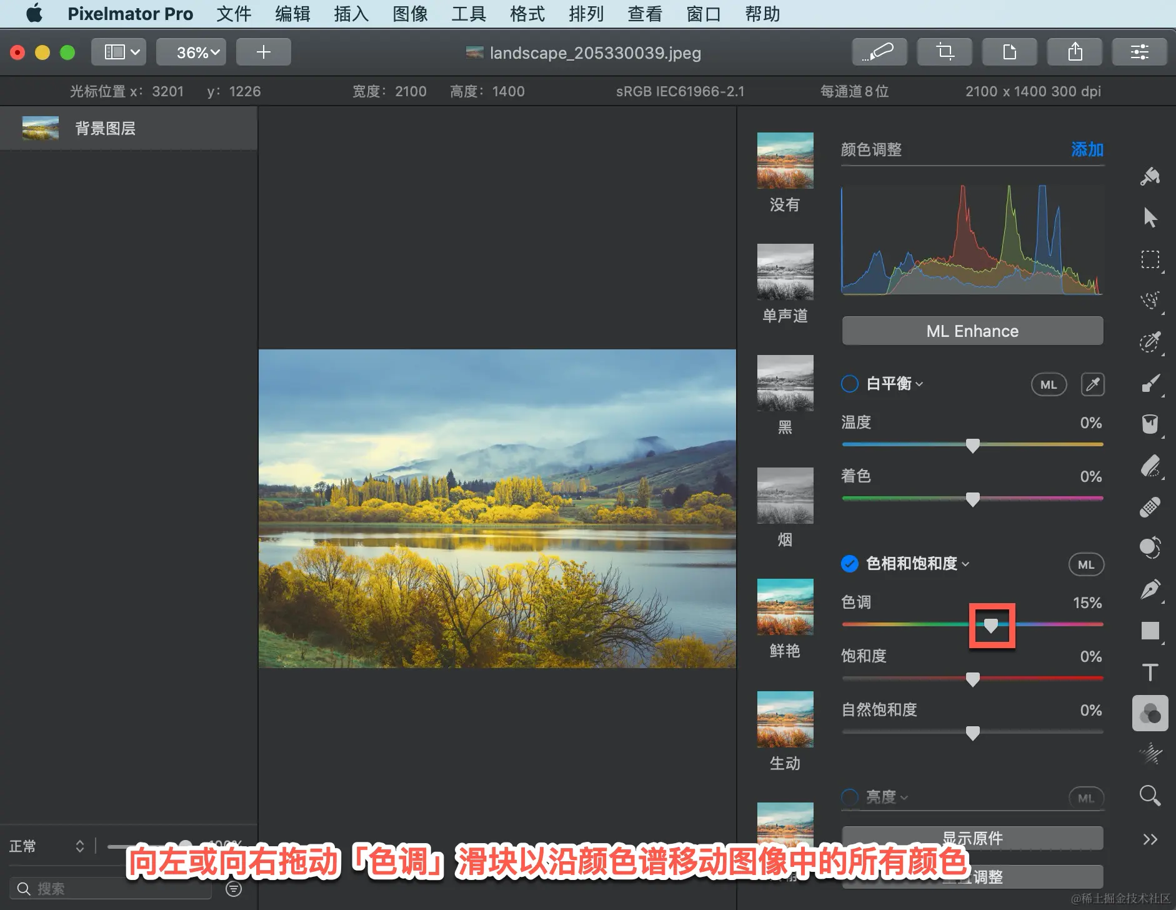The height and width of the screenshot is (910, 1176).
Task: Open the Apple menu
Action: [34, 13]
